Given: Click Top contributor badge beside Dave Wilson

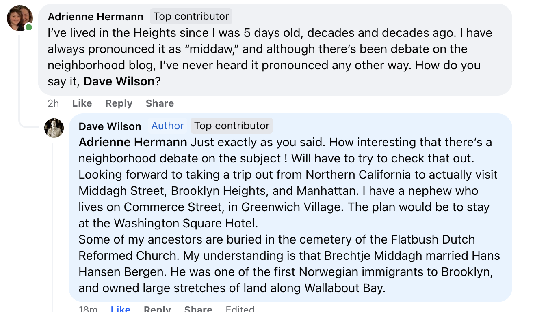Looking at the screenshot, I should (x=232, y=126).
